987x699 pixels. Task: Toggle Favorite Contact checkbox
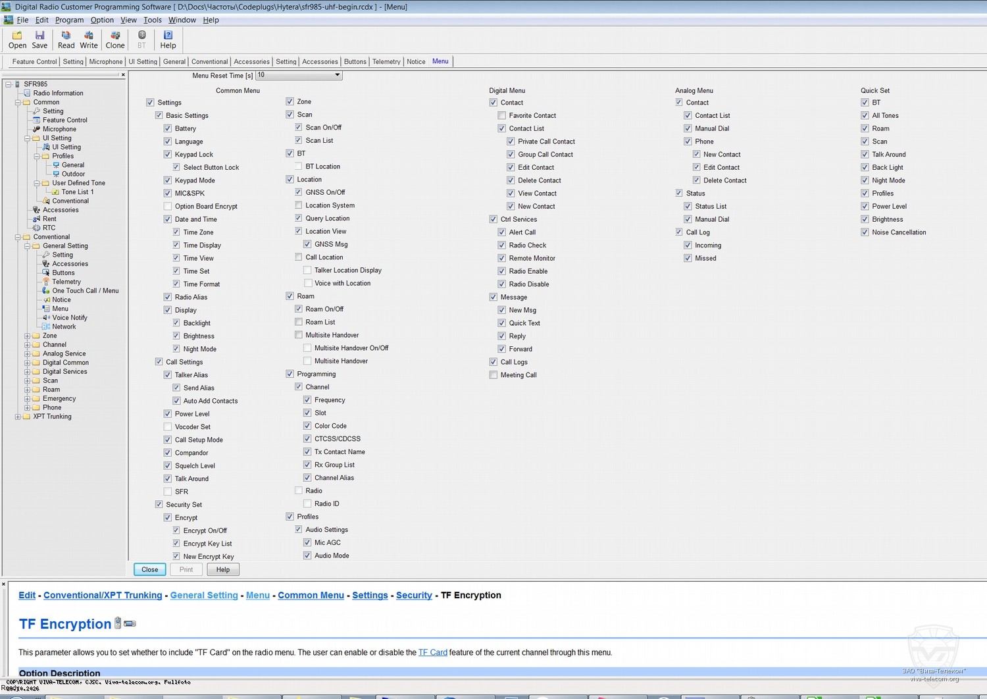502,116
